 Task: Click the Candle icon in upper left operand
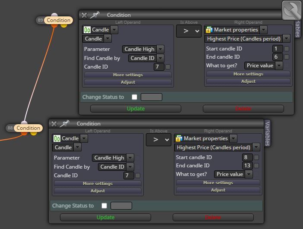pyautogui.click(x=87, y=30)
